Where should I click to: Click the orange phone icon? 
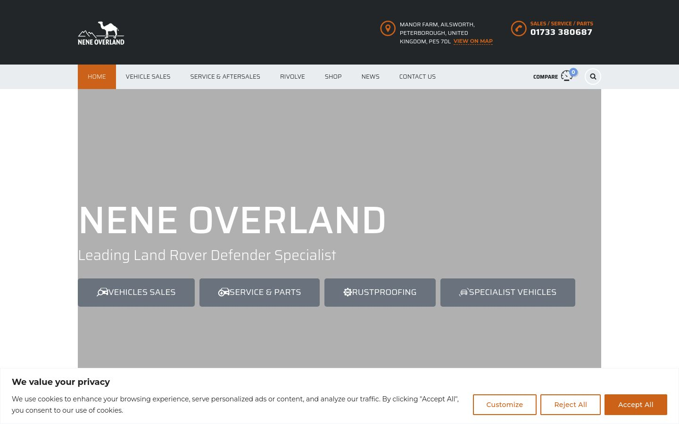(519, 28)
